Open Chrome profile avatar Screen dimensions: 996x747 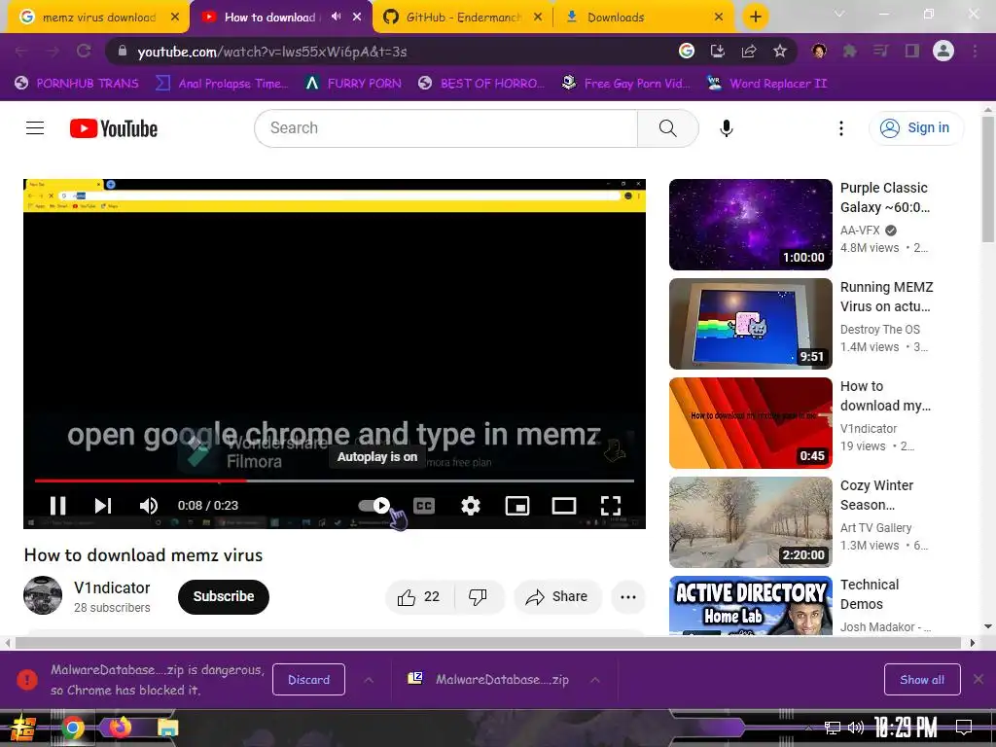(943, 51)
